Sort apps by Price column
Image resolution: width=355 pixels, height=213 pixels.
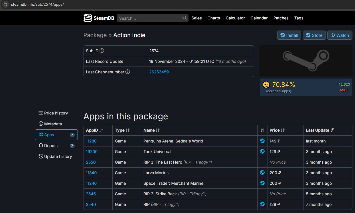coord(277,130)
